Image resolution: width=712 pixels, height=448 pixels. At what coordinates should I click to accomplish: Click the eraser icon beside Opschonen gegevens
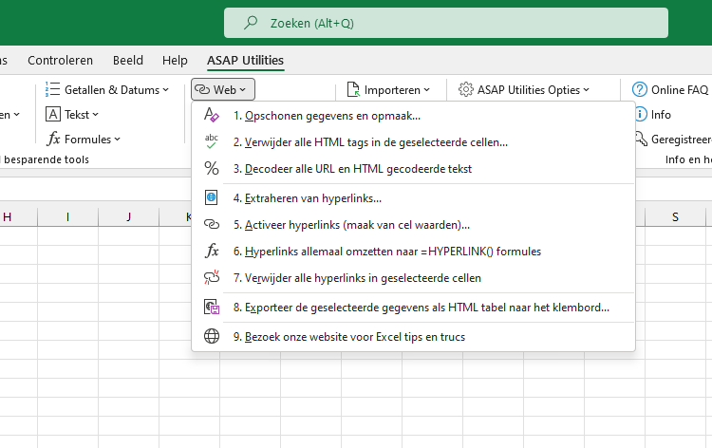pyautogui.click(x=212, y=115)
